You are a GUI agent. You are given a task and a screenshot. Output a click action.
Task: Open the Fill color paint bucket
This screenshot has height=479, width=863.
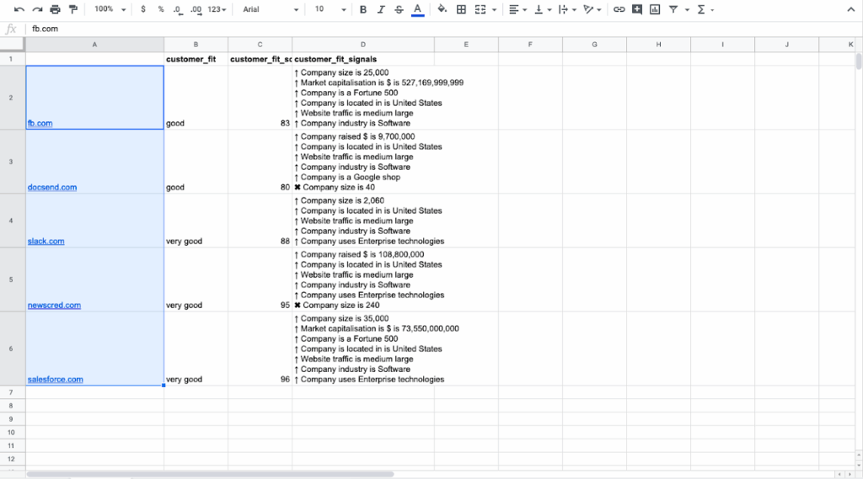click(442, 9)
